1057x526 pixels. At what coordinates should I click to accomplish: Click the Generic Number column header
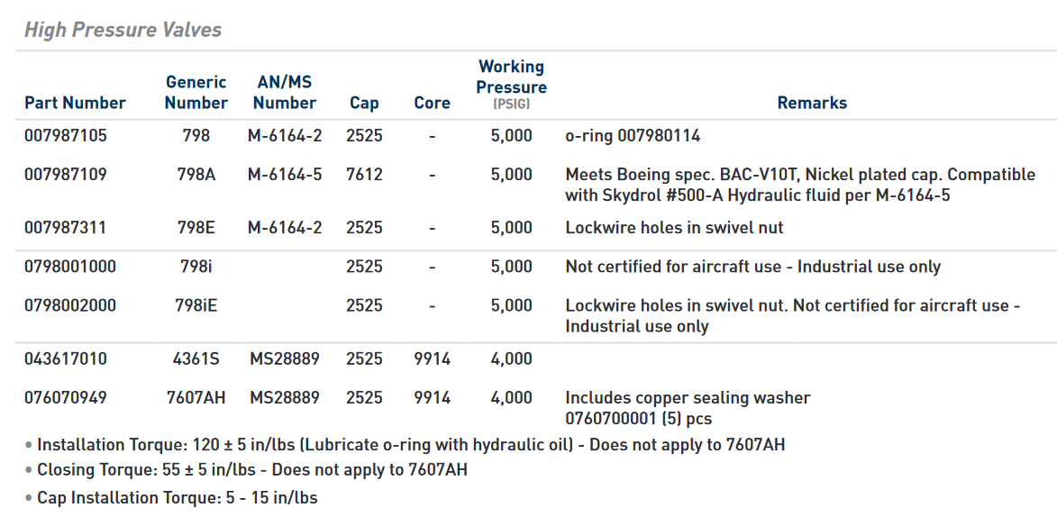[196, 92]
